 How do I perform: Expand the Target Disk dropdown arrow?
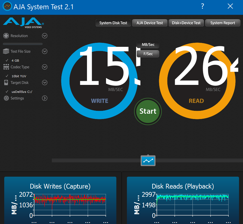[x=45, y=83]
